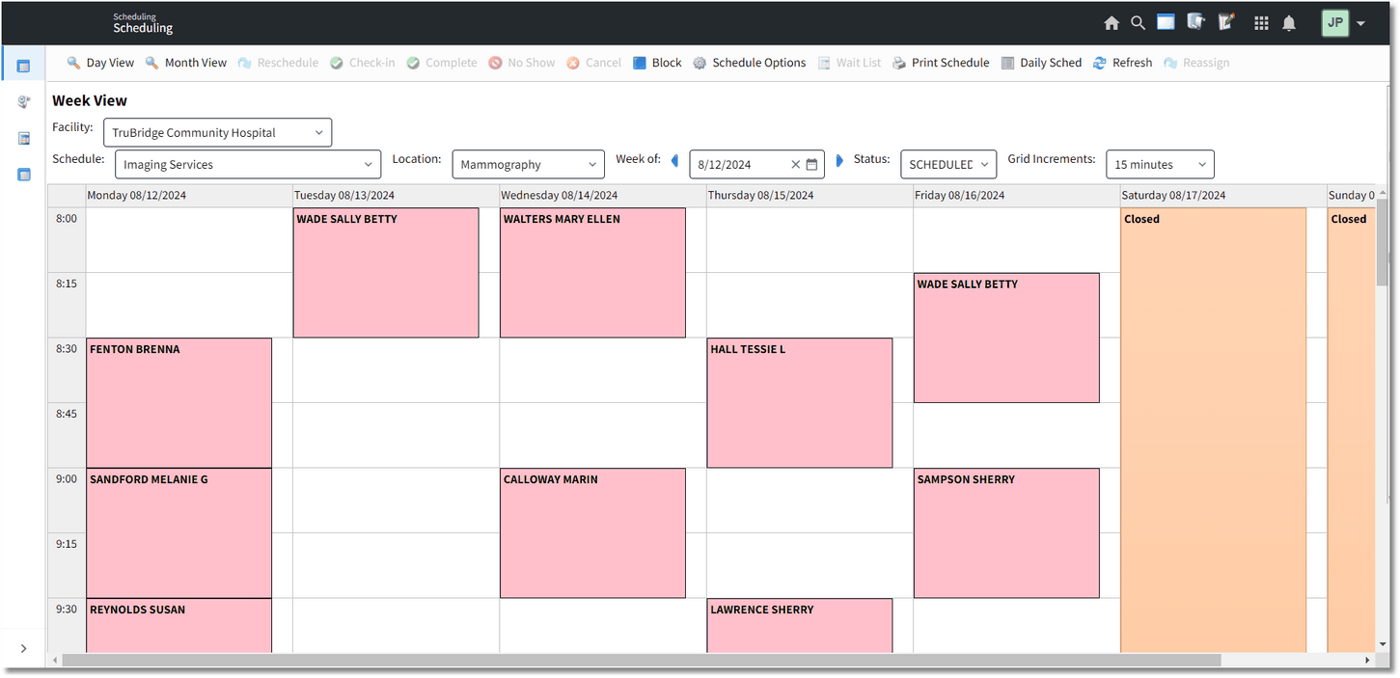Open the Schedule dropdown showing Imaging Services
The width and height of the screenshot is (1400, 678).
248,164
